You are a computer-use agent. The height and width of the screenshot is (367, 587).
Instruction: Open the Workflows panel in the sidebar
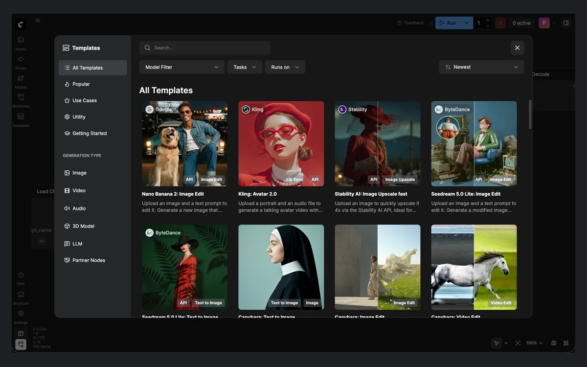click(21, 100)
